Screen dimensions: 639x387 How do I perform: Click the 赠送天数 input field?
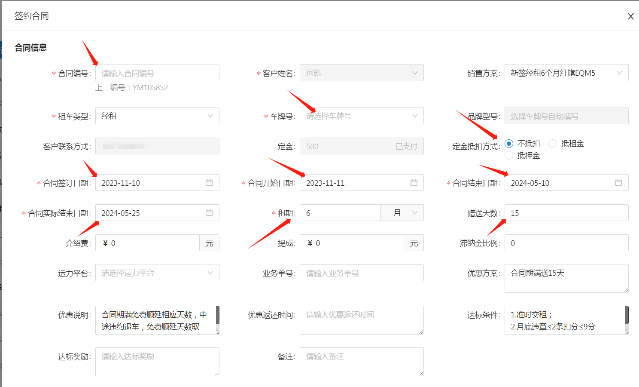point(566,213)
